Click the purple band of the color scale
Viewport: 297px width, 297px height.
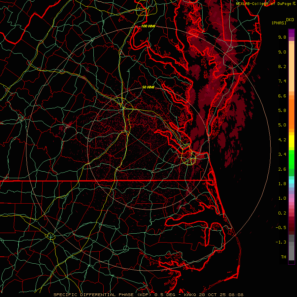coord(291,33)
